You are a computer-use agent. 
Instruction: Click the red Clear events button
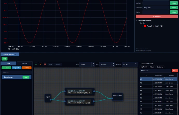175,71
